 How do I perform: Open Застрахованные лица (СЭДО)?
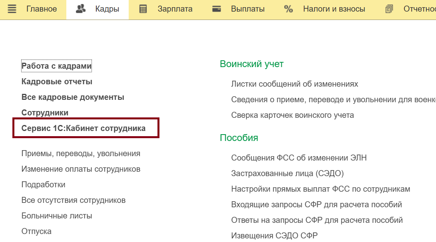(287, 173)
